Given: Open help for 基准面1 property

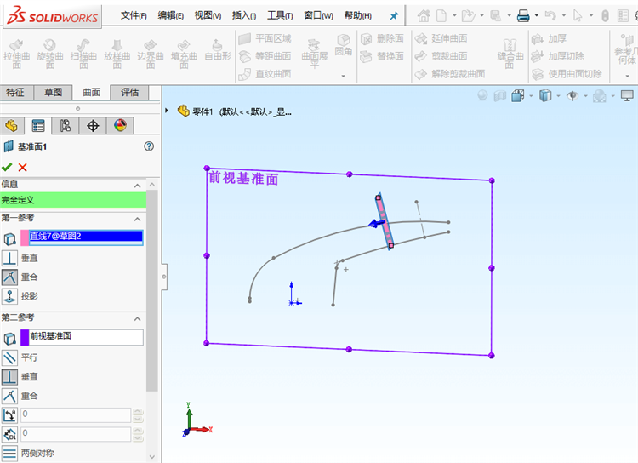Looking at the screenshot, I should [149, 146].
